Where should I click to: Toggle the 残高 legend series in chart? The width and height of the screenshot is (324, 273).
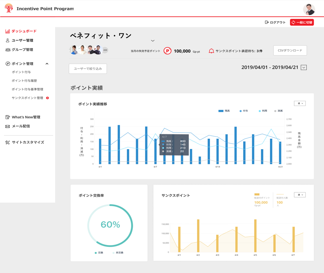point(224,111)
